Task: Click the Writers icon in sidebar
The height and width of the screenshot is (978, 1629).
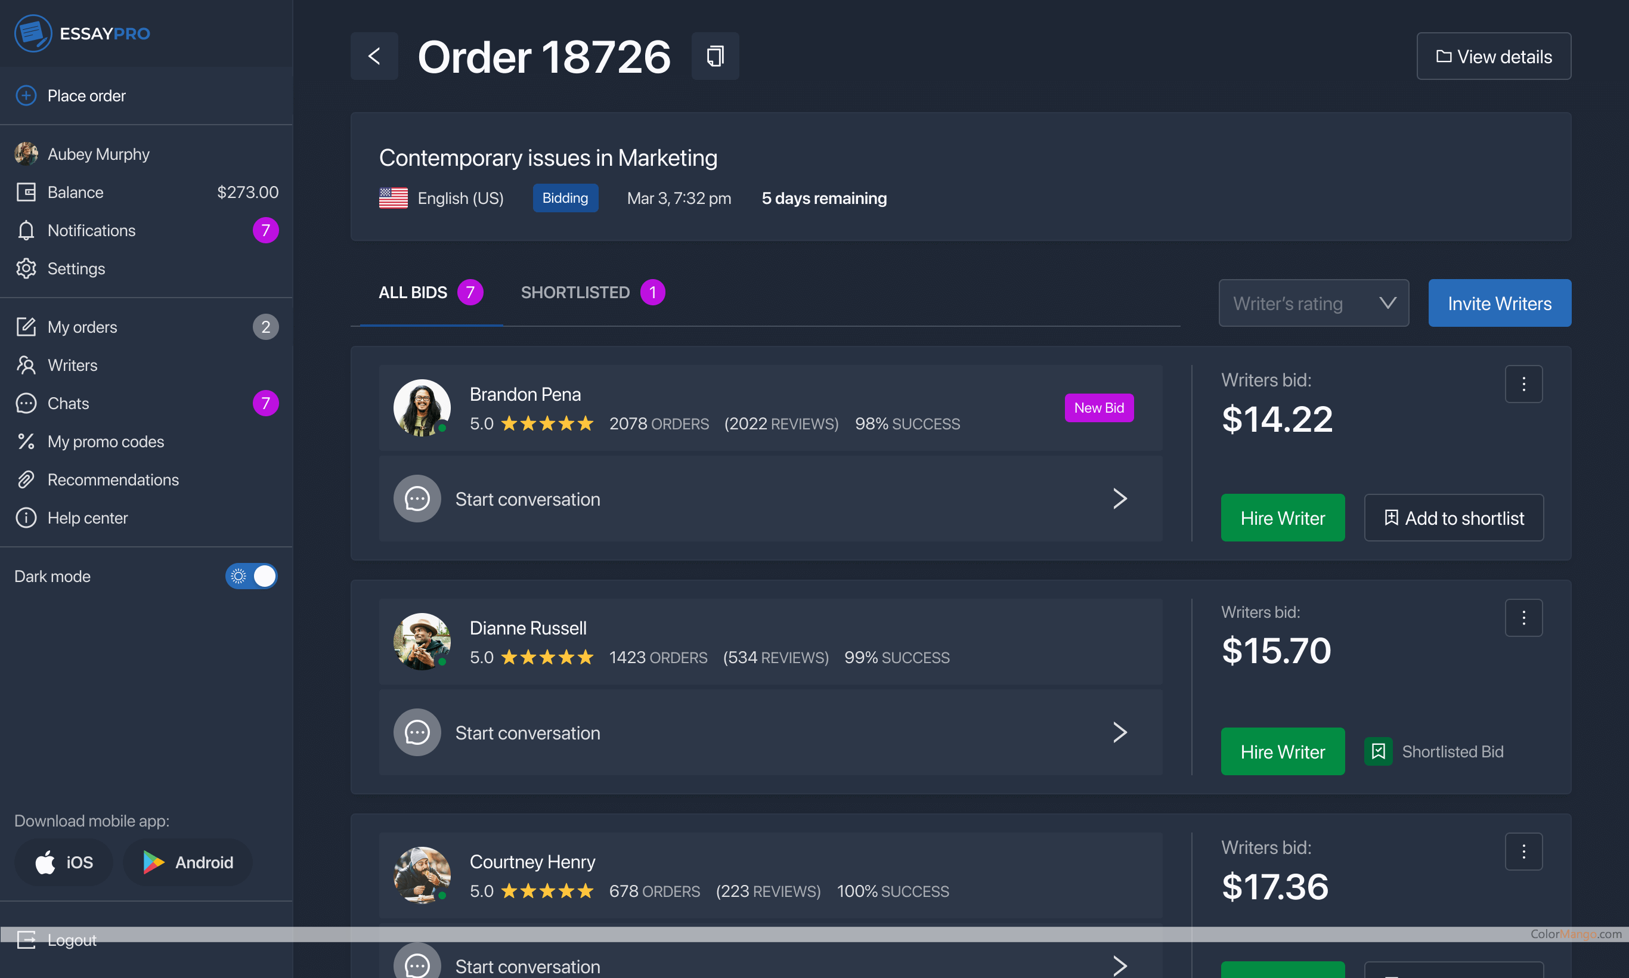Action: click(x=26, y=364)
